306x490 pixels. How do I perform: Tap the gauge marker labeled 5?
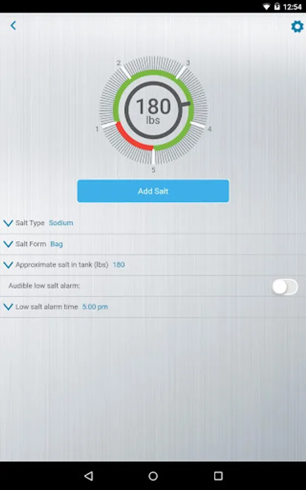153,170
